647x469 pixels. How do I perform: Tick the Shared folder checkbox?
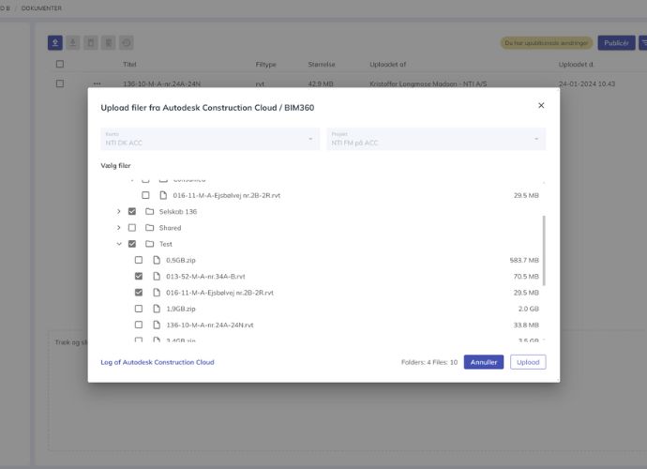[x=132, y=228]
